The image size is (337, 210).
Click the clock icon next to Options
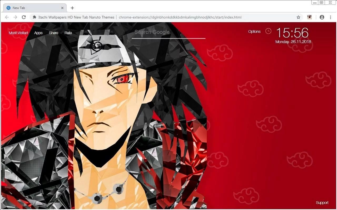[x=268, y=31]
